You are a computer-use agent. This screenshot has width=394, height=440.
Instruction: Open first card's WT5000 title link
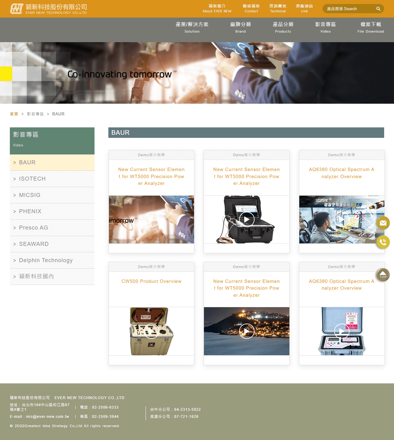(x=151, y=176)
